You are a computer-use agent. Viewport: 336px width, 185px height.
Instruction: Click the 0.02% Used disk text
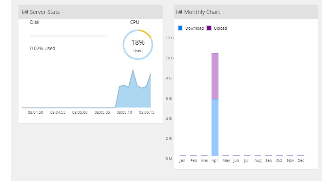tap(42, 49)
